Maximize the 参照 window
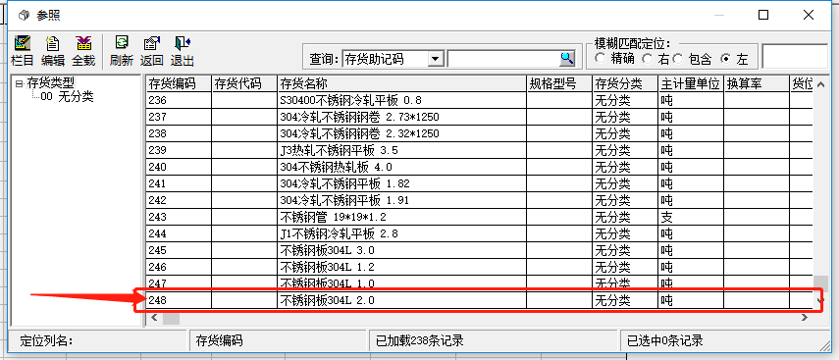This screenshot has width=839, height=360. tap(763, 15)
